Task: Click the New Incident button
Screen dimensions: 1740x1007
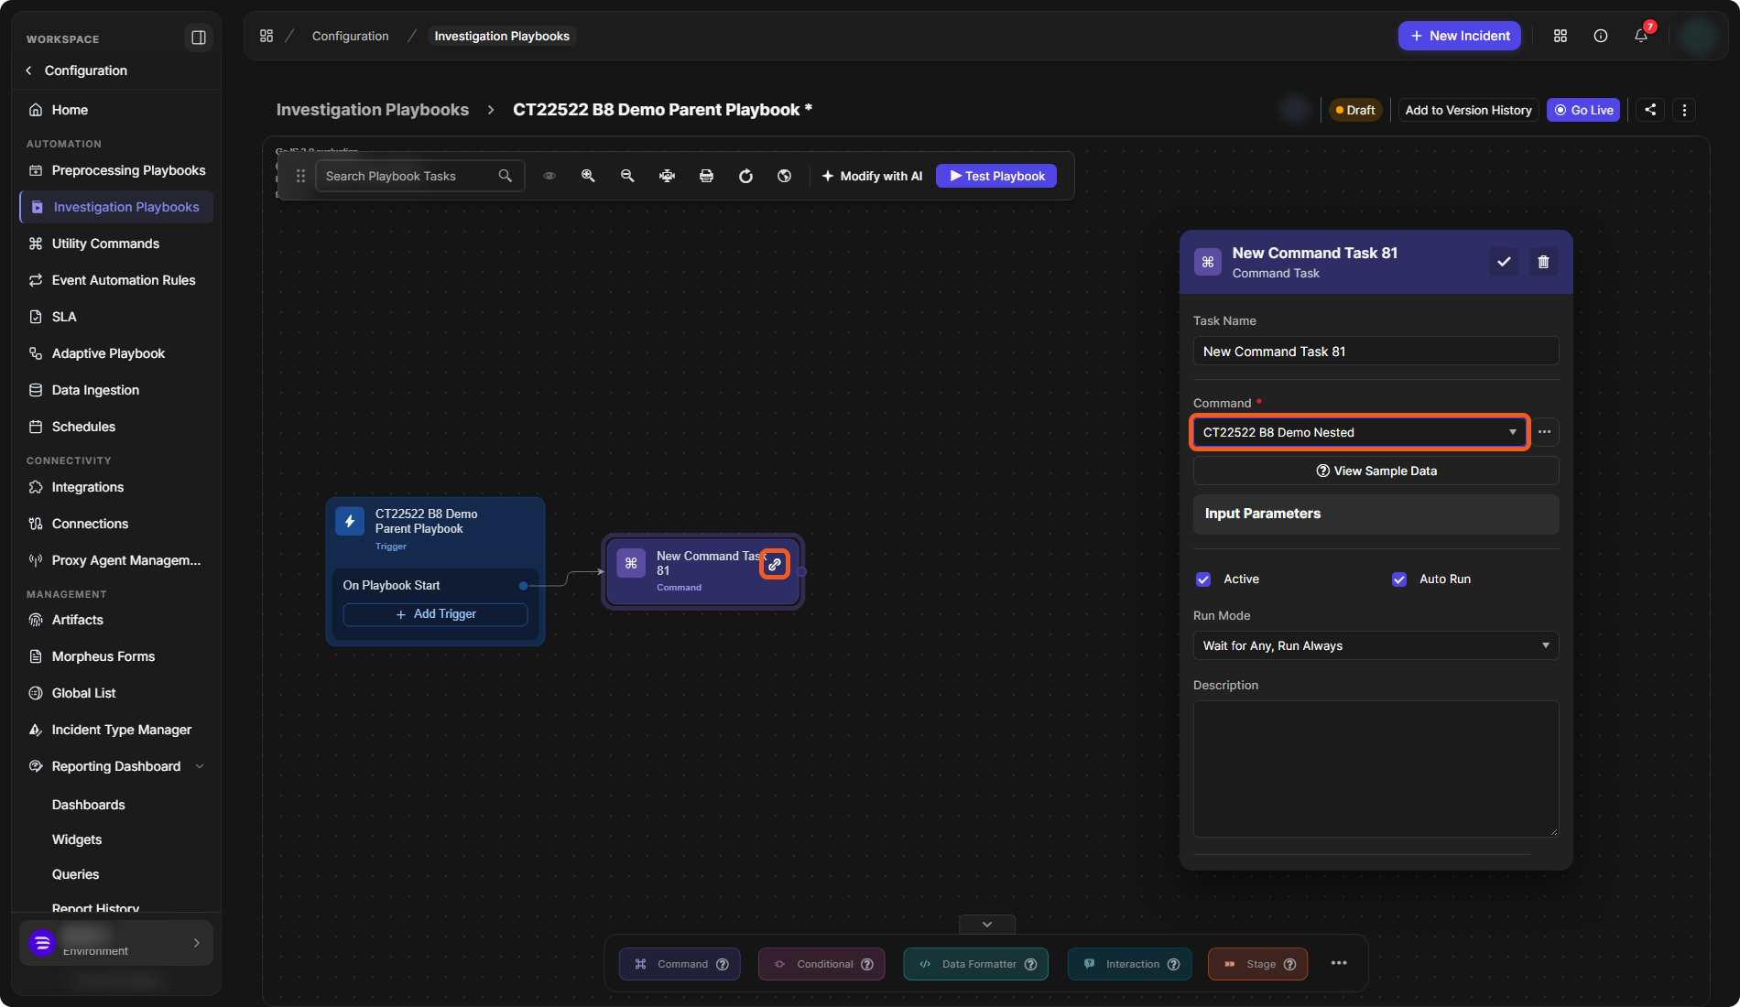Action: [x=1460, y=36]
